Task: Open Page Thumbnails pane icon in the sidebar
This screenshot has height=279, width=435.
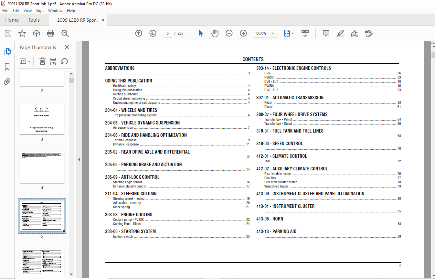Action: [7, 52]
